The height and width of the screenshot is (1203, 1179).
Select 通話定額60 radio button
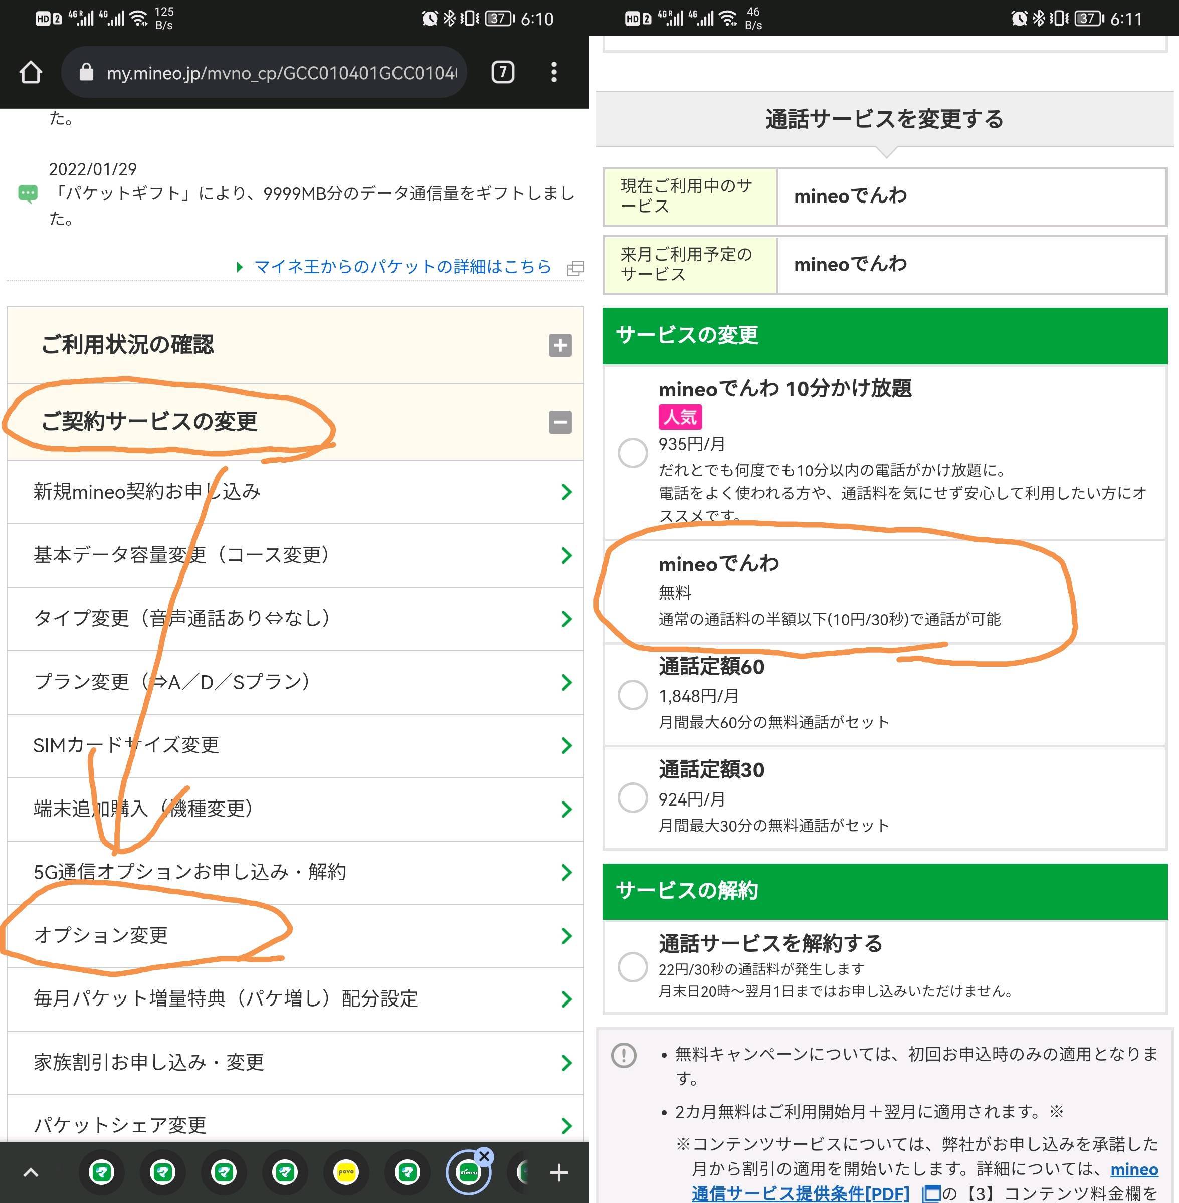[x=632, y=695]
